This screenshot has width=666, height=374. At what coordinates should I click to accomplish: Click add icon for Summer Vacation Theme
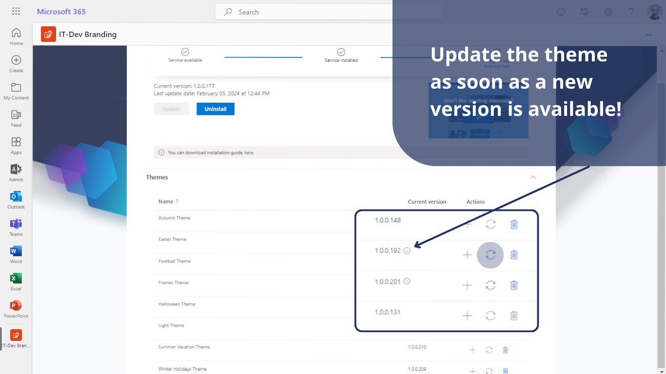pyautogui.click(x=472, y=350)
